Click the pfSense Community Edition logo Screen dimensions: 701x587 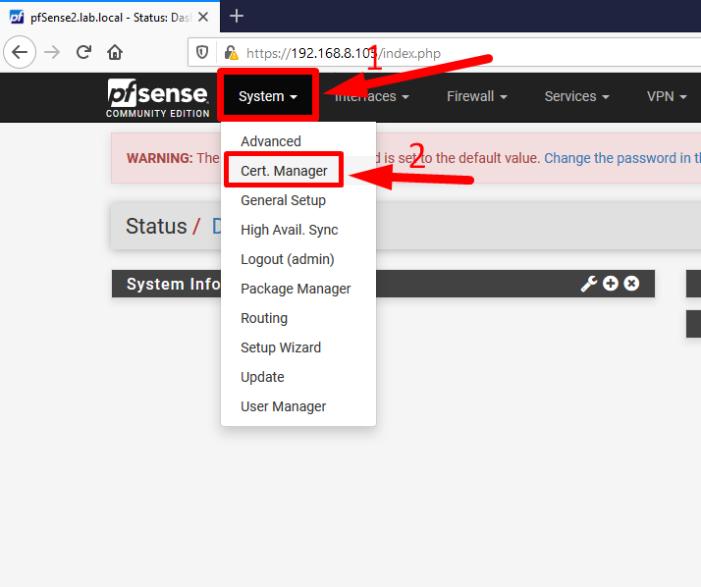coord(158,98)
